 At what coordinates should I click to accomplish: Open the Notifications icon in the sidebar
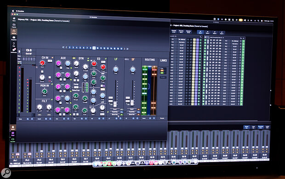14,50
